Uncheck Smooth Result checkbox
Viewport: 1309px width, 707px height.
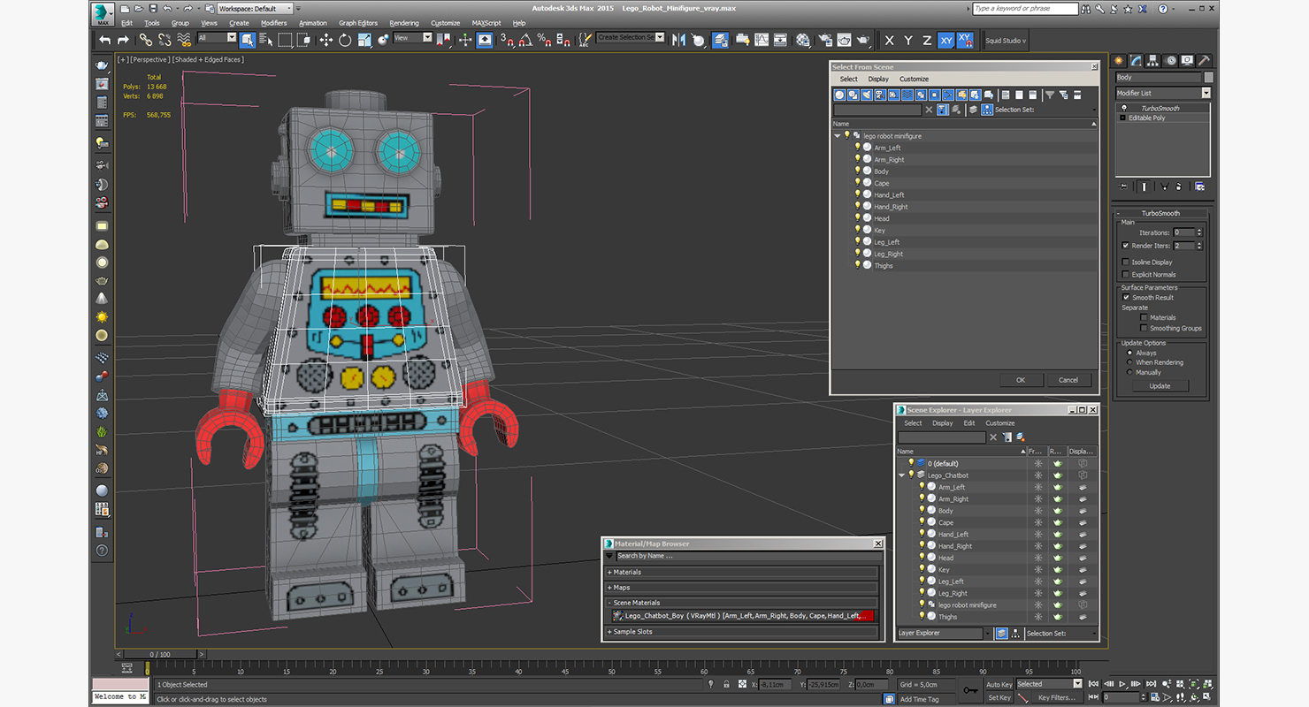1126,297
